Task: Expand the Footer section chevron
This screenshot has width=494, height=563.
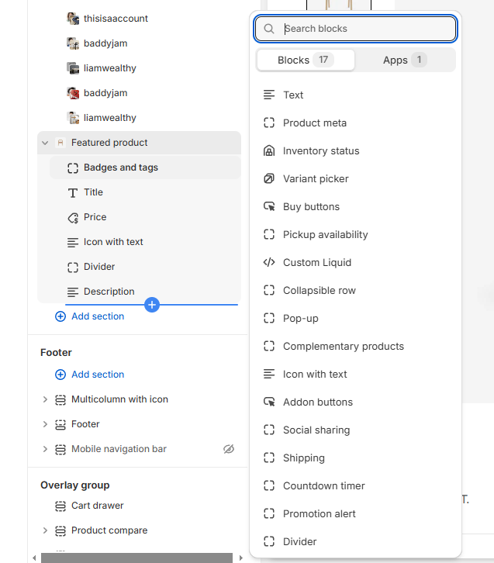Action: point(45,424)
